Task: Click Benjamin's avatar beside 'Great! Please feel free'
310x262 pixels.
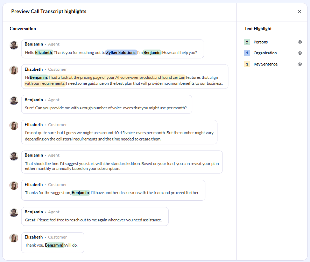Action: pos(14,213)
